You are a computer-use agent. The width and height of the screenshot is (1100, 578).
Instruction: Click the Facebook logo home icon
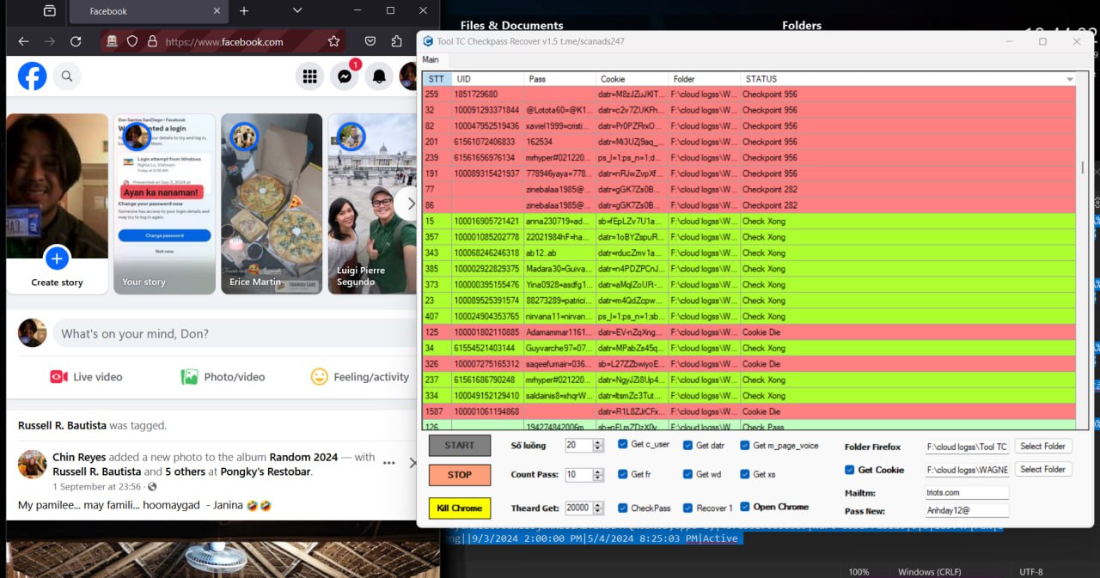point(33,76)
